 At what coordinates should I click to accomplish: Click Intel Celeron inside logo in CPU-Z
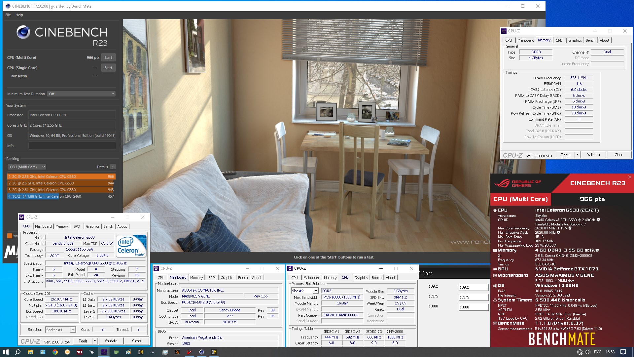click(x=131, y=246)
